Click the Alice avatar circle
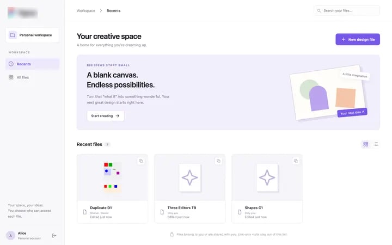 pyautogui.click(x=10, y=236)
